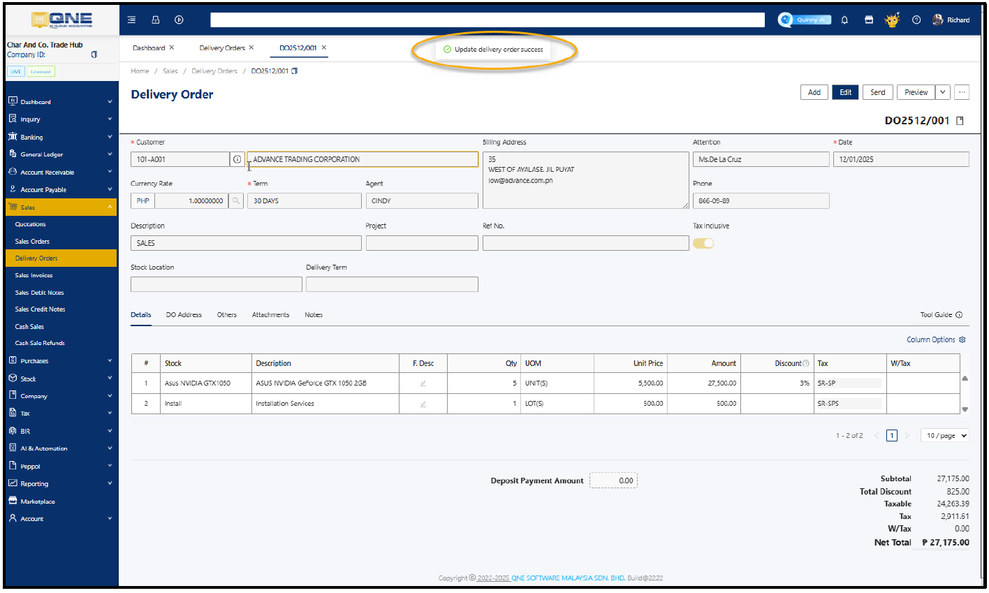Edit further description of Install row

click(x=423, y=404)
